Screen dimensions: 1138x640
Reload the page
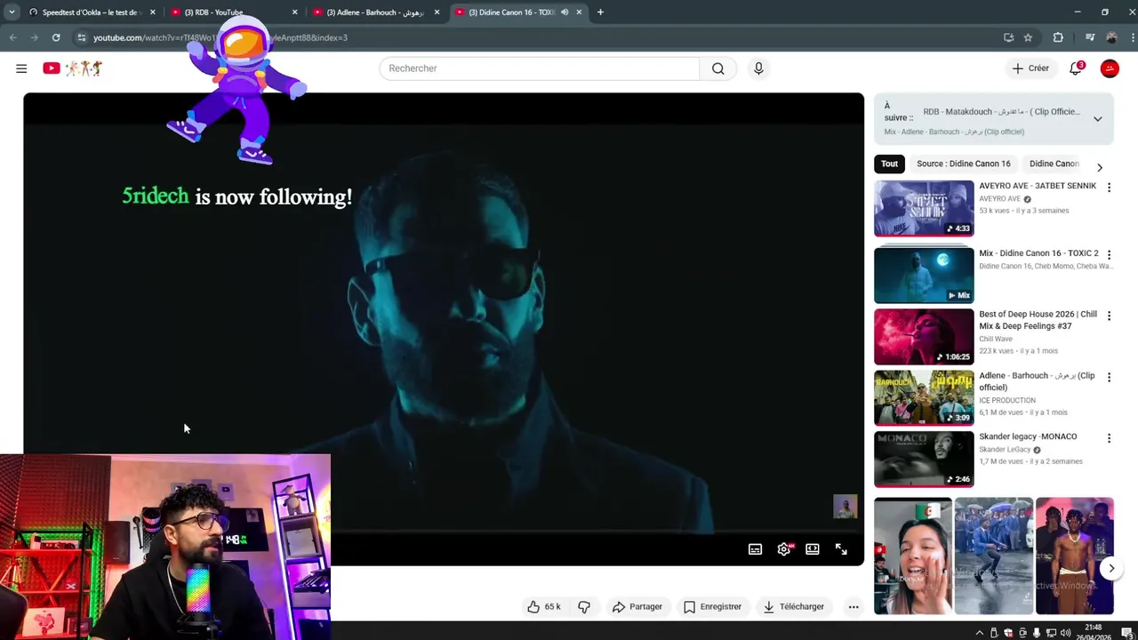click(56, 37)
